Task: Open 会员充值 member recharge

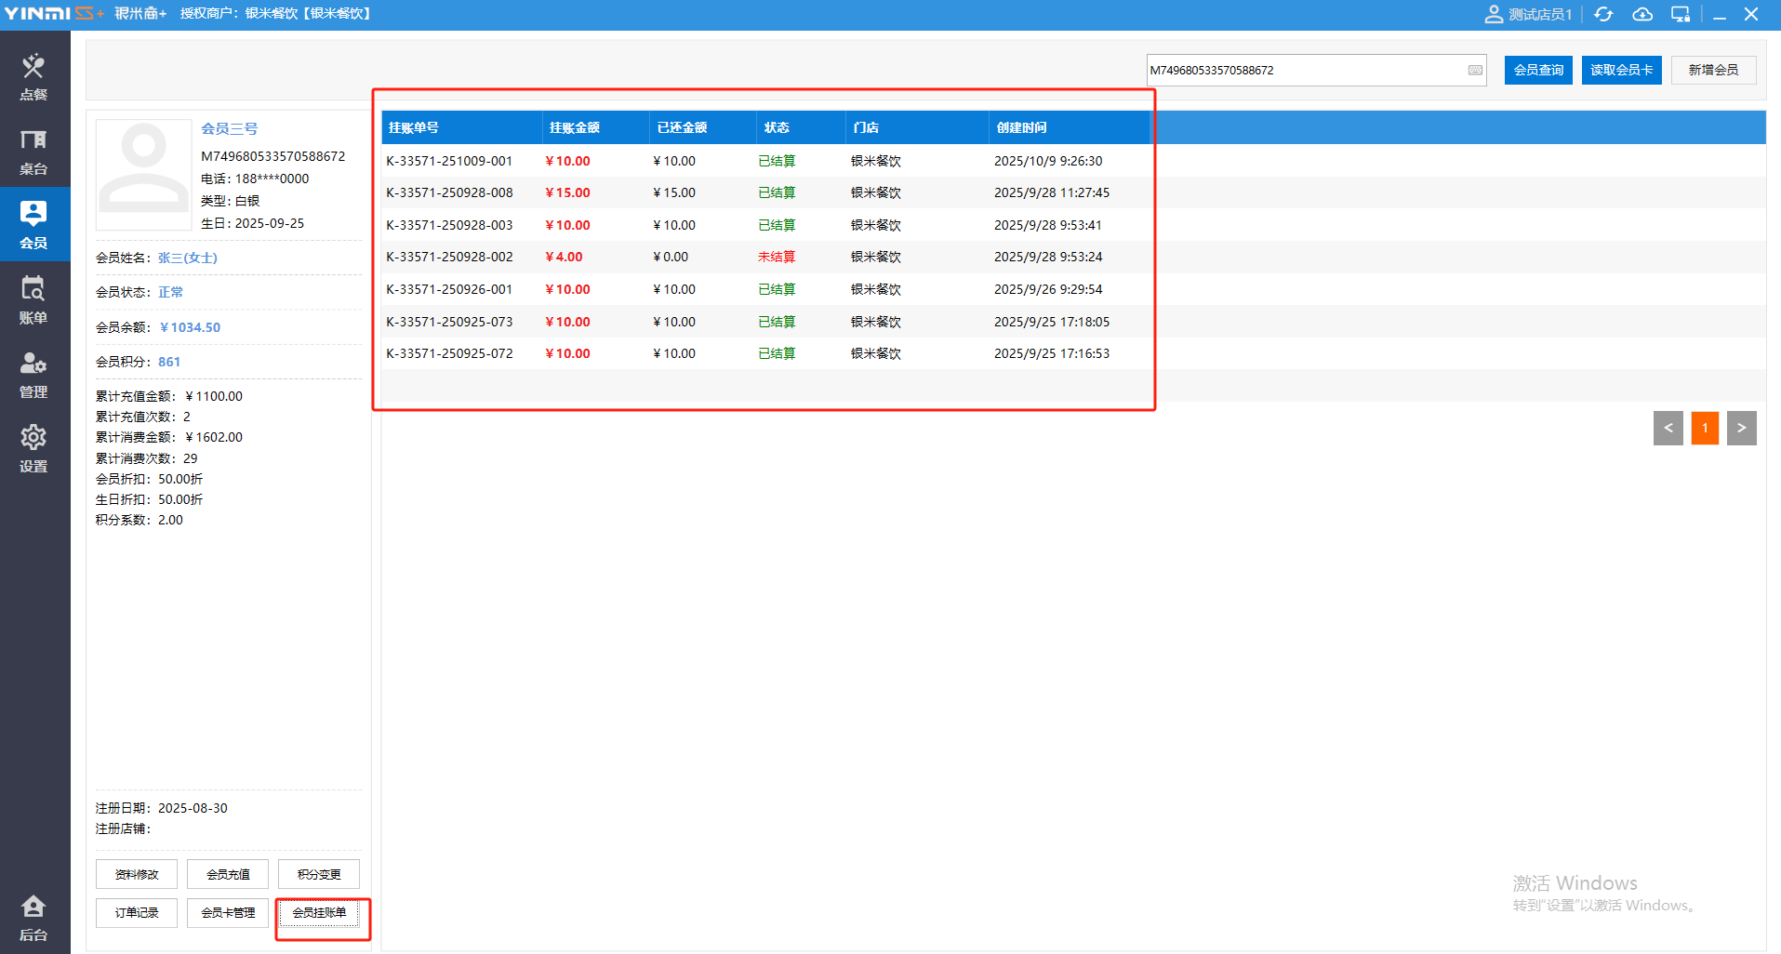Action: pos(228,874)
